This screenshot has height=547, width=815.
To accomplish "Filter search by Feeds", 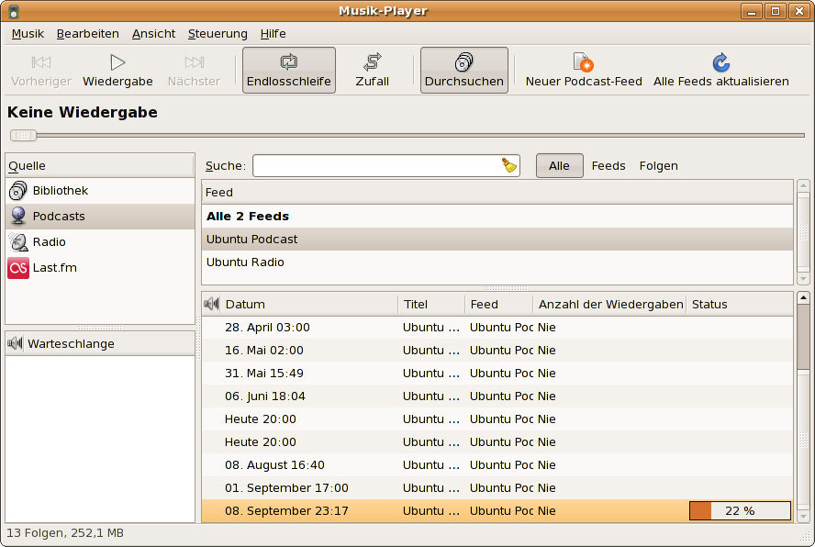I will 608,165.
